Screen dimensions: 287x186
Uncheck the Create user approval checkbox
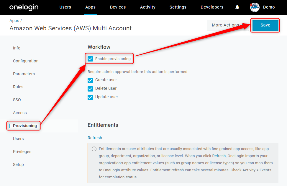coord(90,80)
